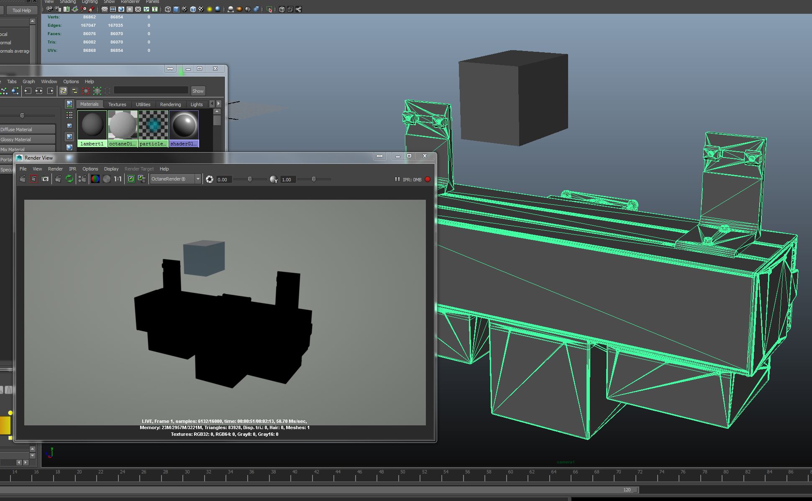The image size is (812, 501).
Task: Click the Render region icon with red border
Action: (x=34, y=179)
